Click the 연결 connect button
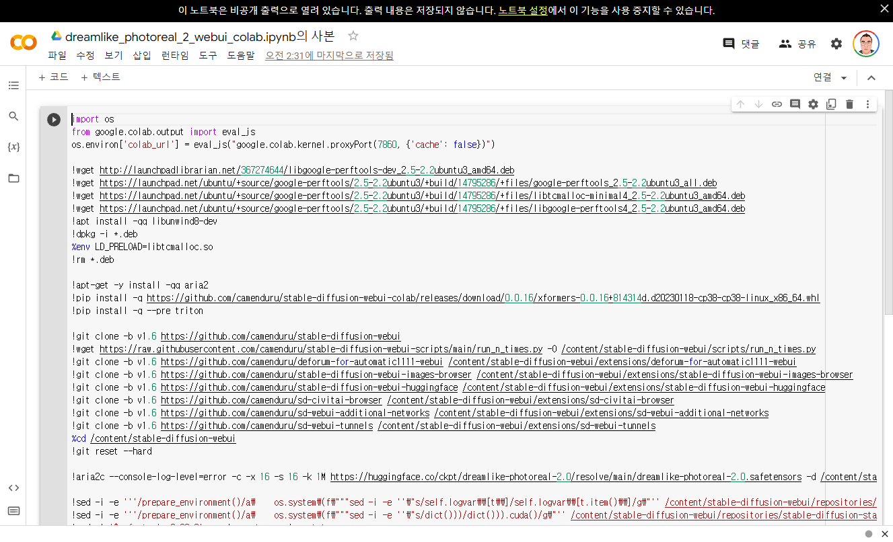 (x=822, y=77)
